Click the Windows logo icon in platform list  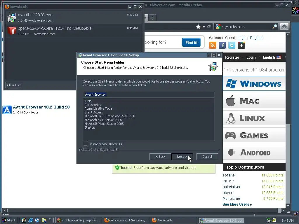tap(231, 83)
